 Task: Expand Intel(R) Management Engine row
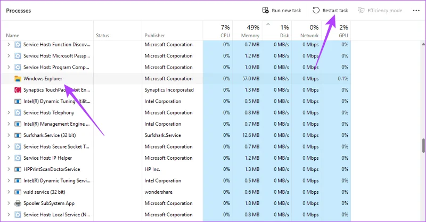click(9, 124)
